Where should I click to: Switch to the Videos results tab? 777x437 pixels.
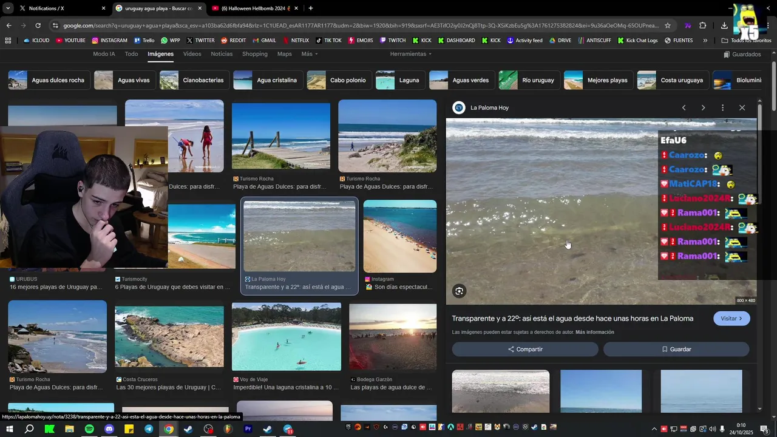click(192, 54)
